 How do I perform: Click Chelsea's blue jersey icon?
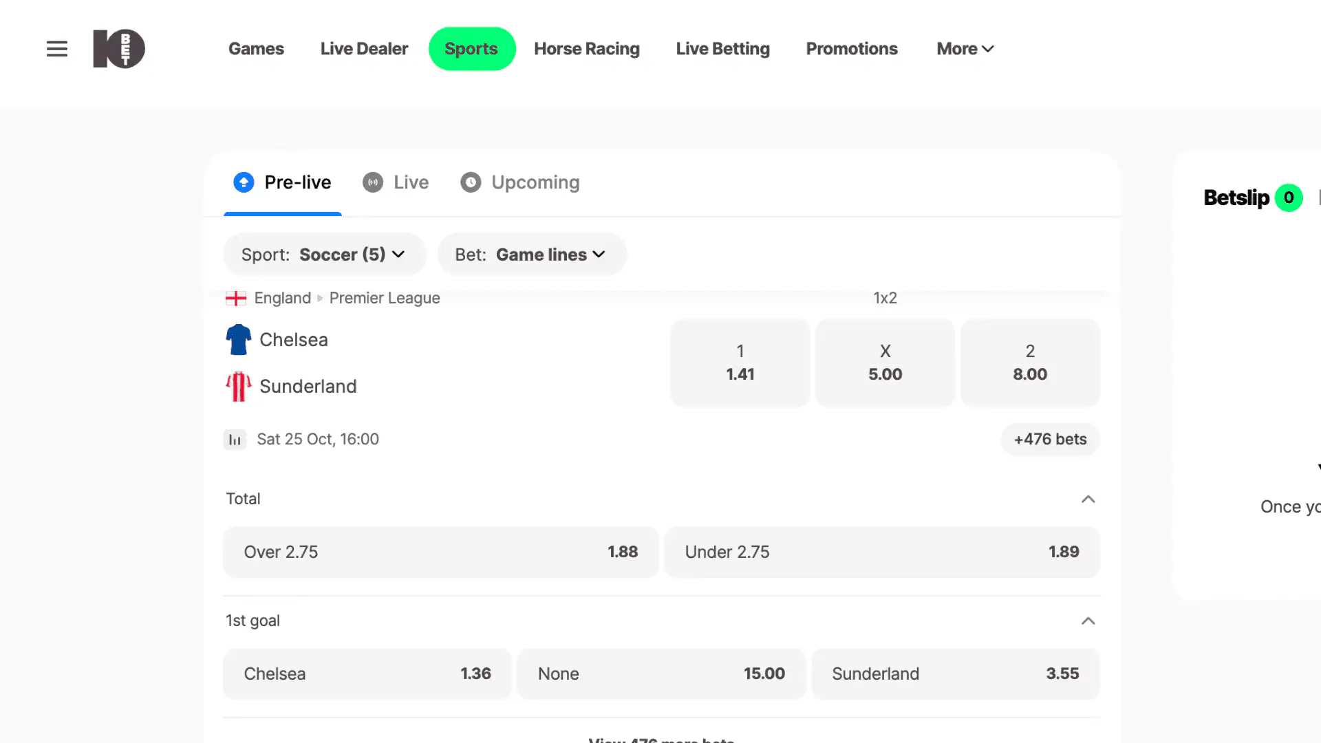pos(237,339)
